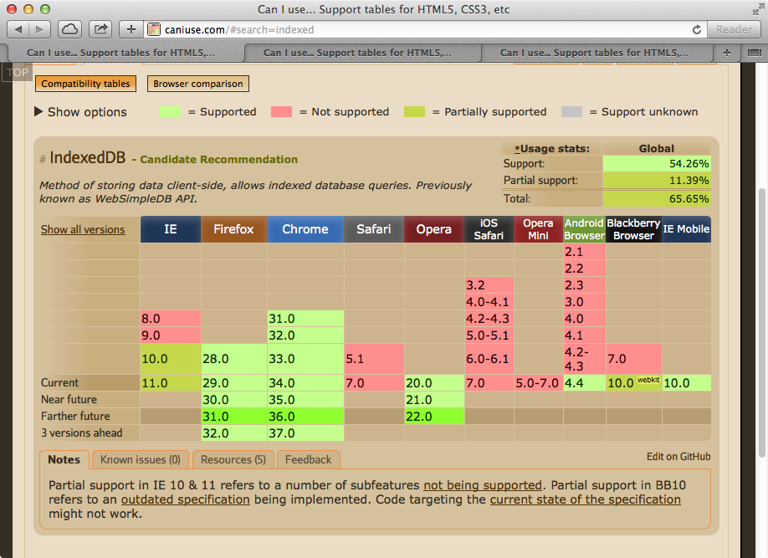The image size is (768, 558).
Task: Open current state of the specification link
Action: click(x=586, y=499)
